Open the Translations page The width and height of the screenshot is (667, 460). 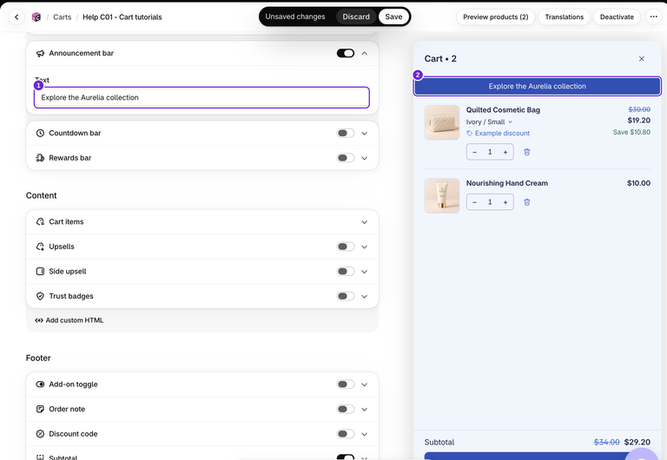(x=564, y=17)
